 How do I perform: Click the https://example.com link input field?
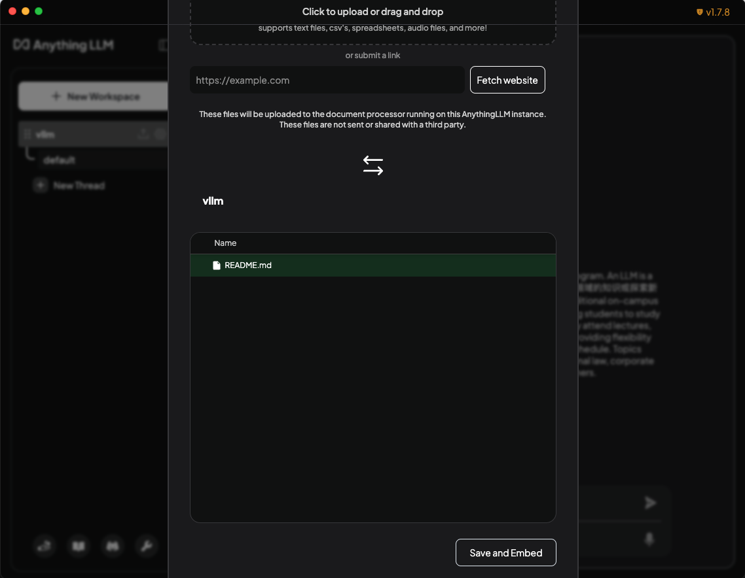327,79
